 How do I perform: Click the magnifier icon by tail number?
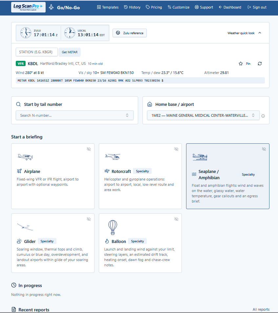click(x=18, y=104)
